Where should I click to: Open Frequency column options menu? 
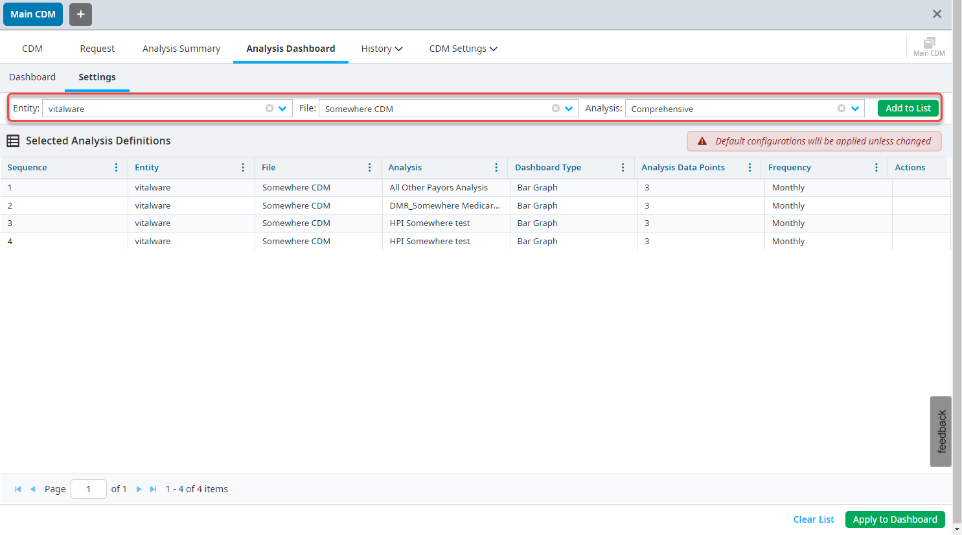876,168
